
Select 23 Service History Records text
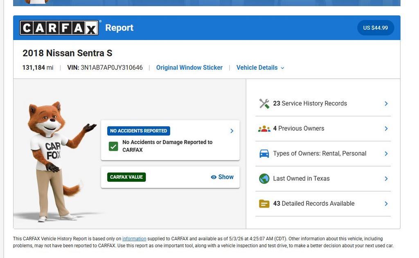tap(310, 103)
